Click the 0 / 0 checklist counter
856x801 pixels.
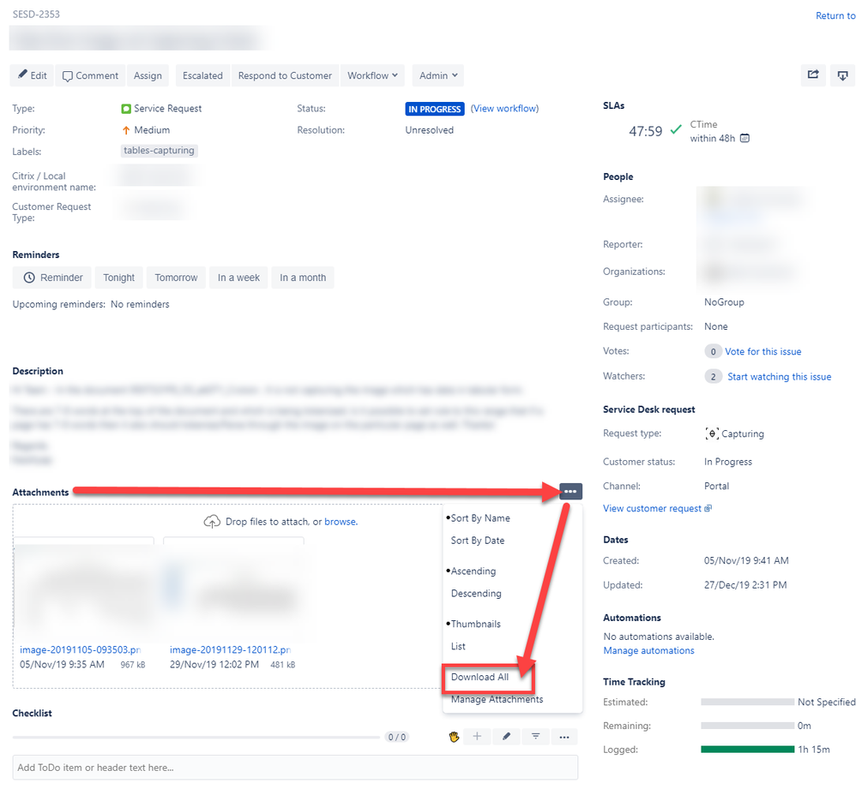(397, 738)
